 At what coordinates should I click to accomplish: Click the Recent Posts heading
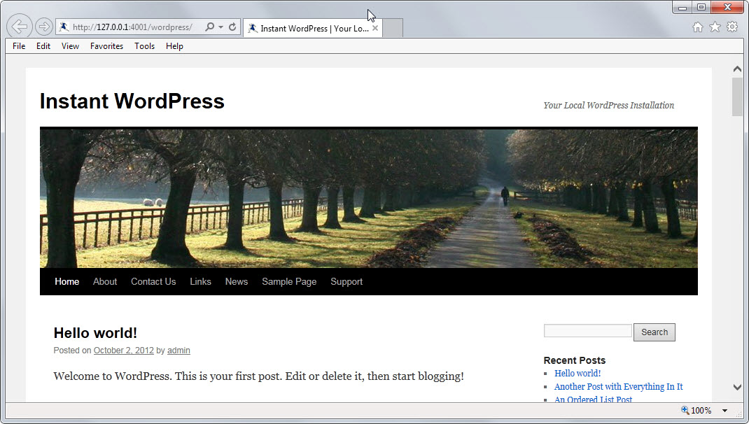tap(575, 360)
